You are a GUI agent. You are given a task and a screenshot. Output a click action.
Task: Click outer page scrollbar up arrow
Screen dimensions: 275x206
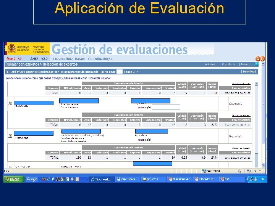tap(263, 64)
